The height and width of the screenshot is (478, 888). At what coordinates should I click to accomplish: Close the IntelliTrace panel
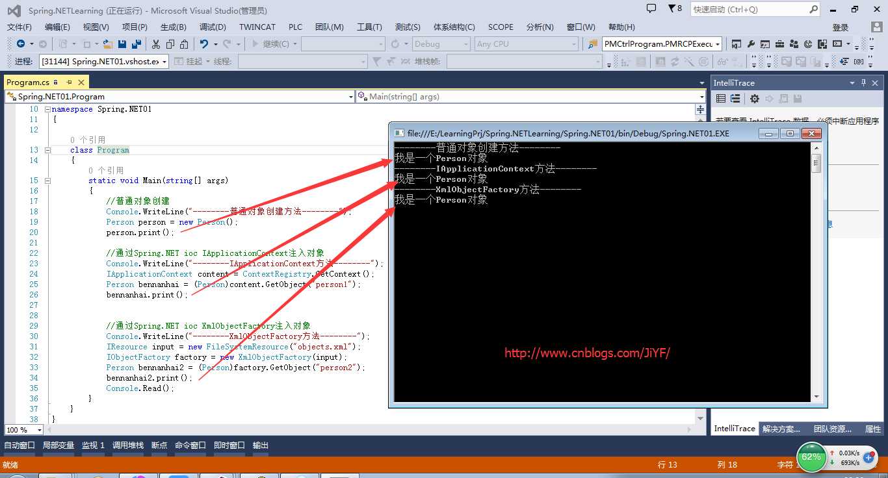point(876,82)
